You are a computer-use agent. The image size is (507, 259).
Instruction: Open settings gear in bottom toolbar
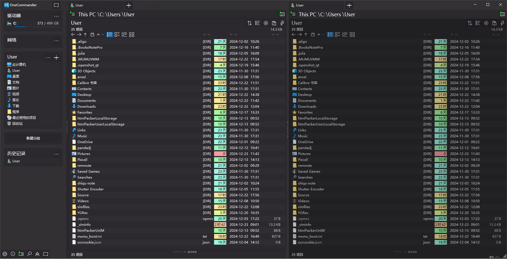coord(5,254)
